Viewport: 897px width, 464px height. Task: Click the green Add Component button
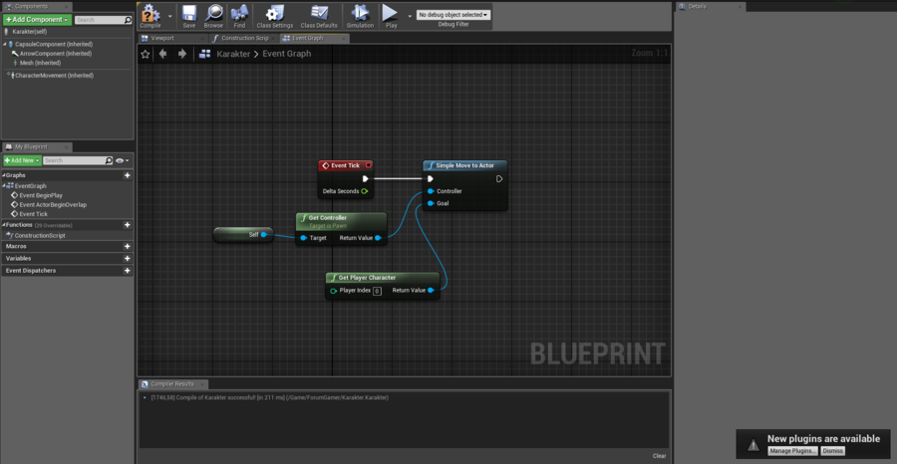click(x=37, y=20)
